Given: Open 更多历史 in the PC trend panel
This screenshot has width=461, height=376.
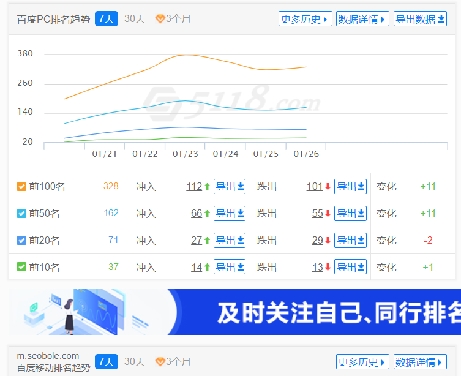Looking at the screenshot, I should tap(305, 19).
